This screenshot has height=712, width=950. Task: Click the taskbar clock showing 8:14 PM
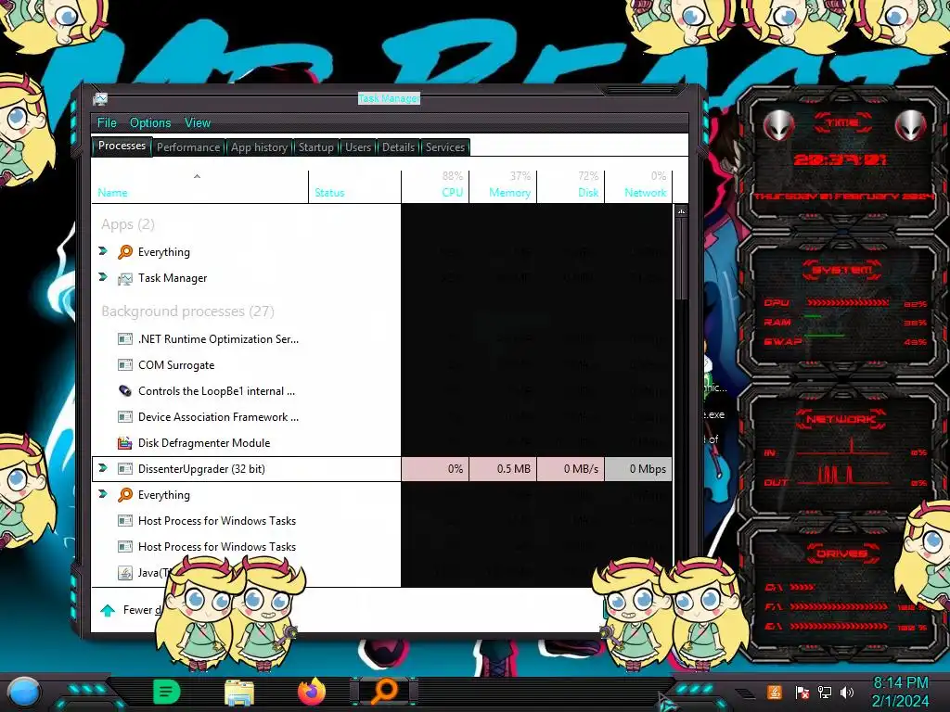(x=900, y=693)
